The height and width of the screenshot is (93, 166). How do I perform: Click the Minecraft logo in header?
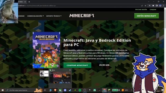(x=82, y=16)
